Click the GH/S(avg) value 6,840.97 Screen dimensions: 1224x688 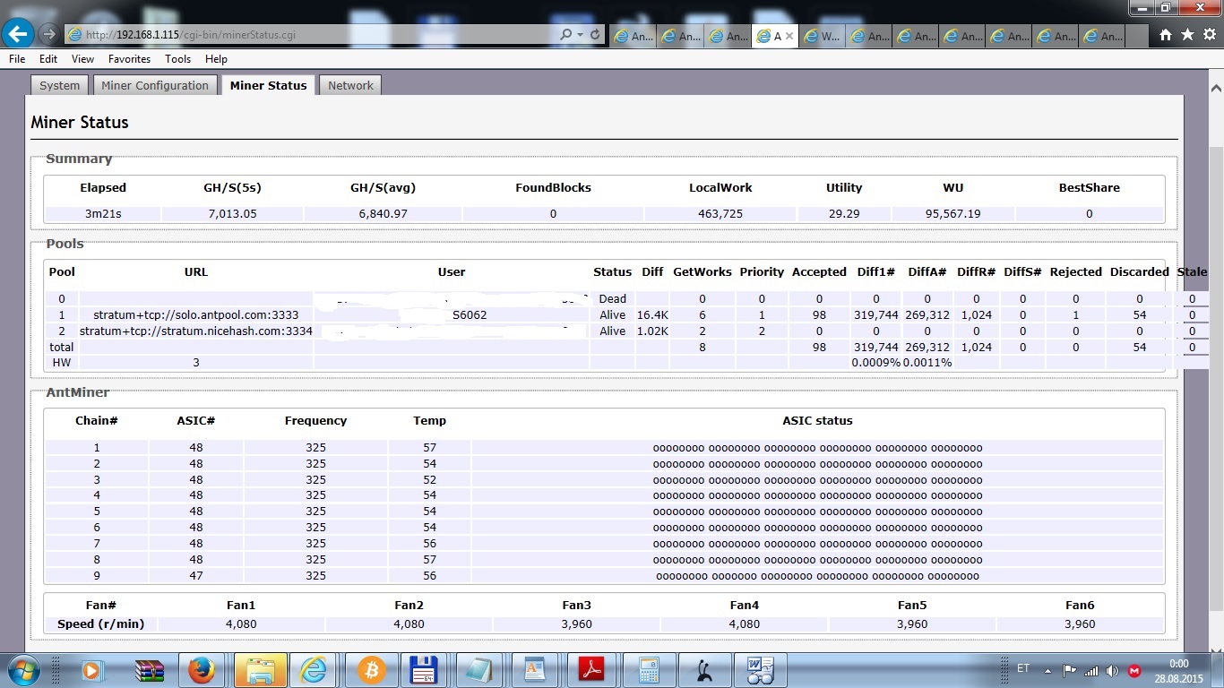[383, 214]
